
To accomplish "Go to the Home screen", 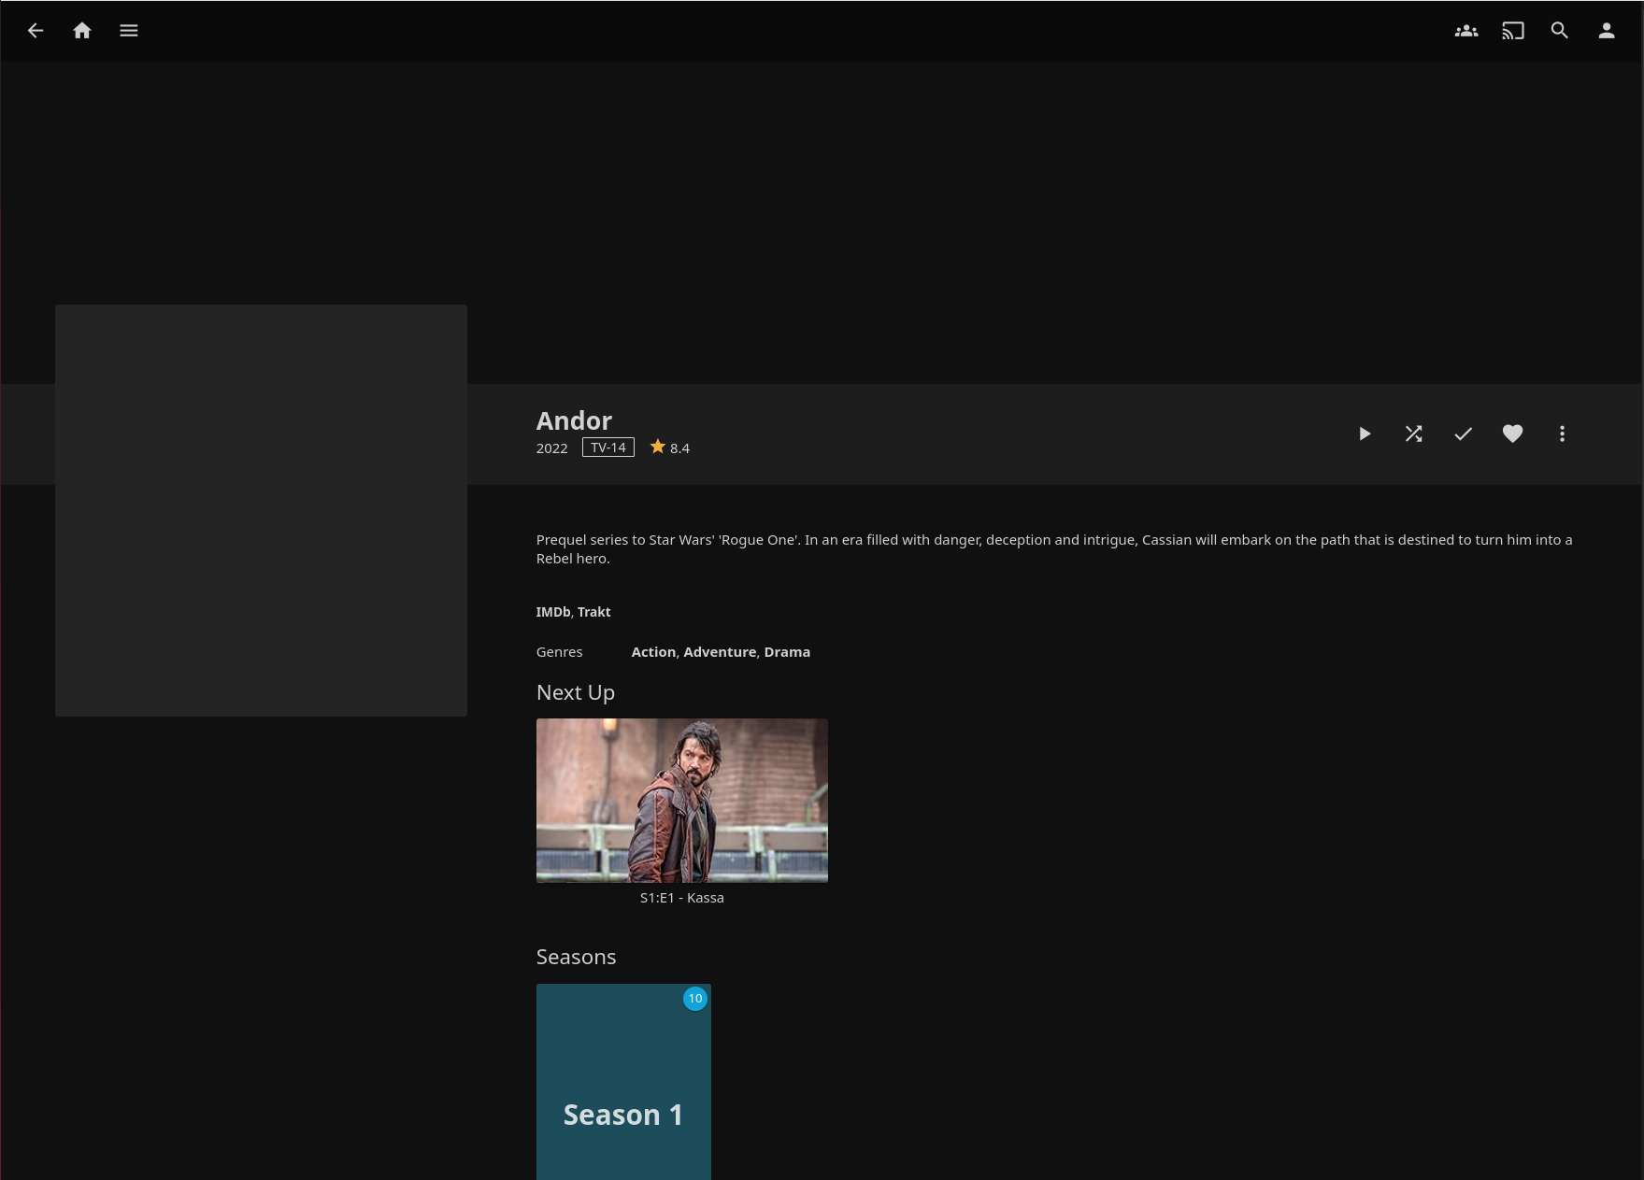I will [82, 31].
